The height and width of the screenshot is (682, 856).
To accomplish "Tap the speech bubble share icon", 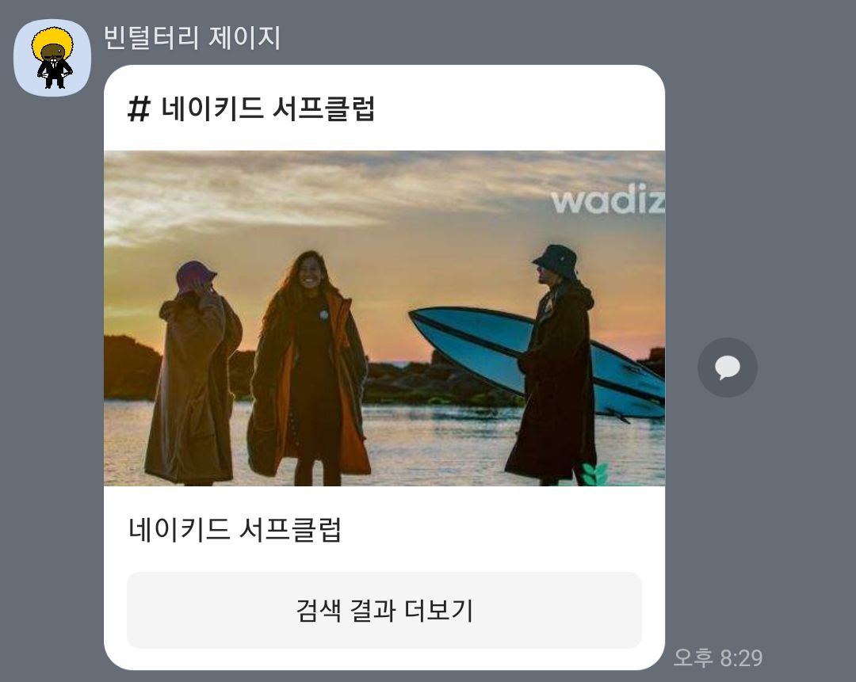I will [x=727, y=368].
